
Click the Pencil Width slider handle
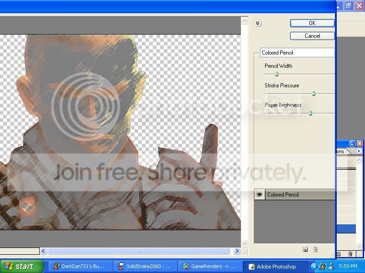276,74
